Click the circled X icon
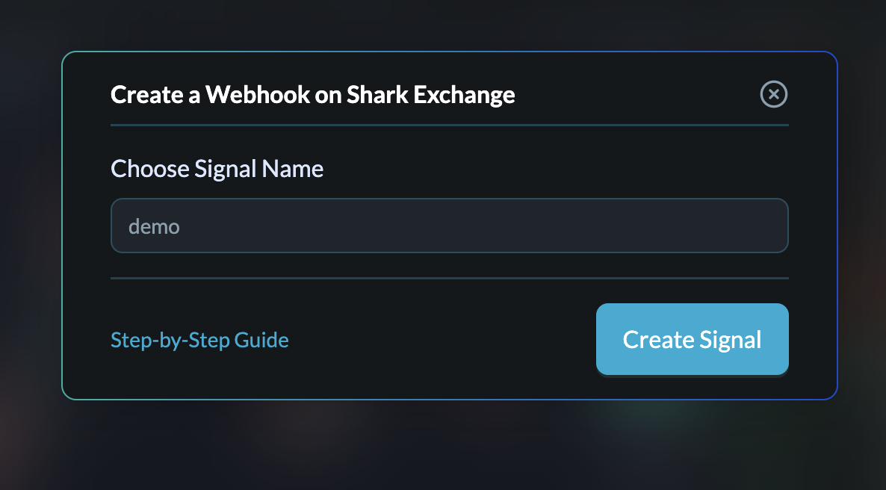Viewport: 886px width, 490px height. [x=774, y=94]
